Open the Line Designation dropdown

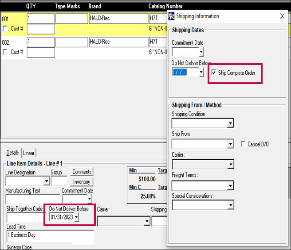pos(46,181)
